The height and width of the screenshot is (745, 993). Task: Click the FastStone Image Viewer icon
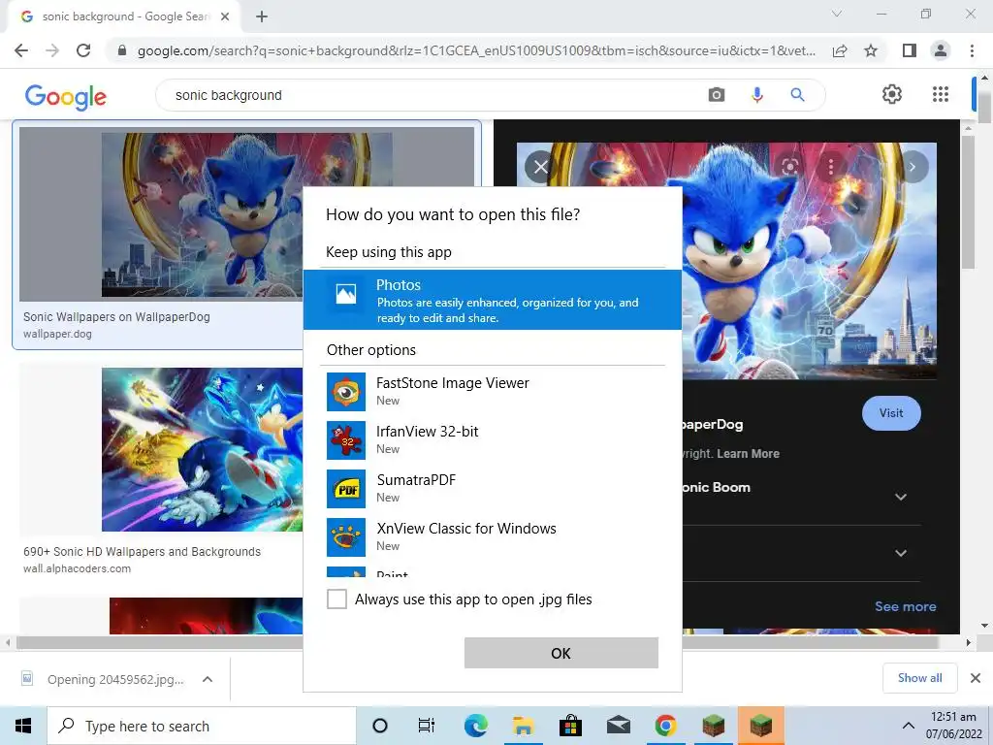coord(346,392)
